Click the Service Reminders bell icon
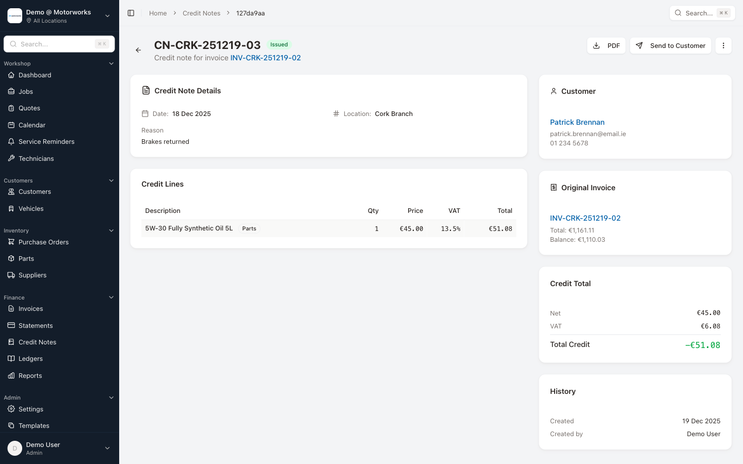The width and height of the screenshot is (743, 464). point(11,141)
